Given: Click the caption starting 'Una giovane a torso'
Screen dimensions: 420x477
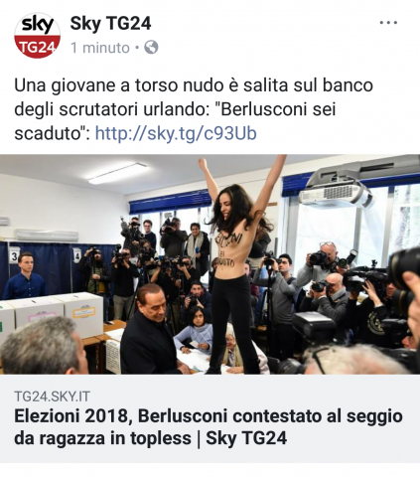Looking at the screenshot, I should click(194, 109).
